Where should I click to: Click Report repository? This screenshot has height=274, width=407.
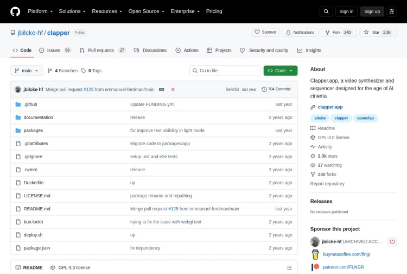[327, 184]
